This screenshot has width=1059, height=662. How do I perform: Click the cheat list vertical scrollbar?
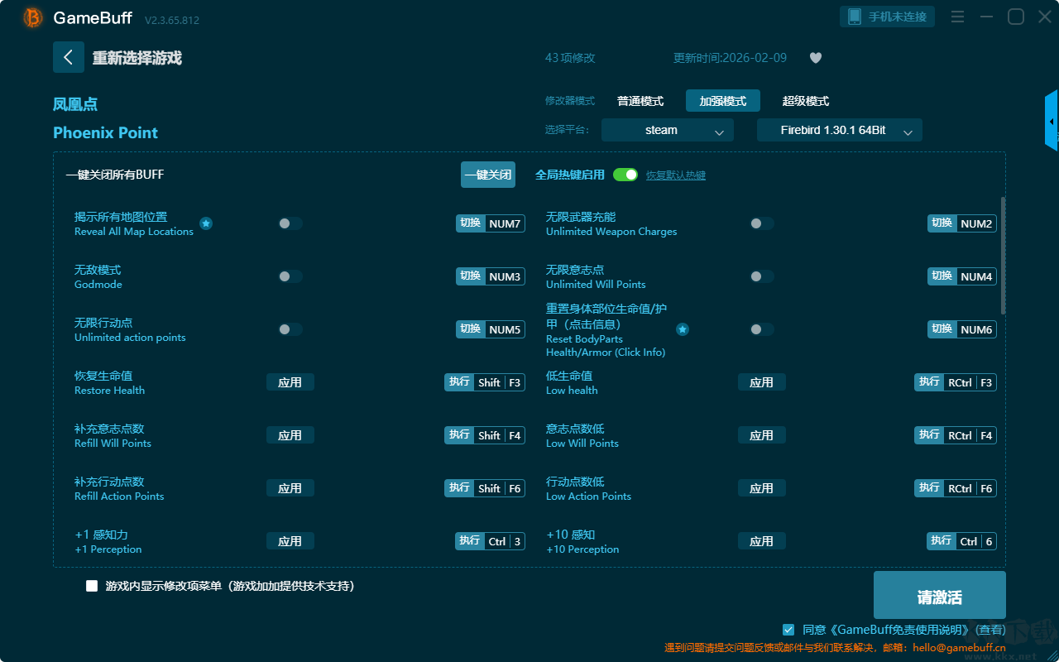(x=1004, y=256)
